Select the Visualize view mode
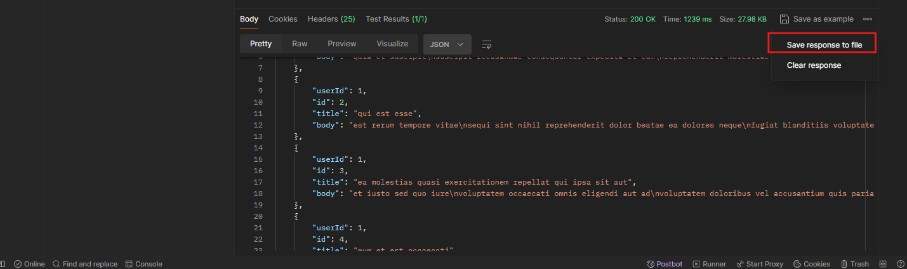 392,44
